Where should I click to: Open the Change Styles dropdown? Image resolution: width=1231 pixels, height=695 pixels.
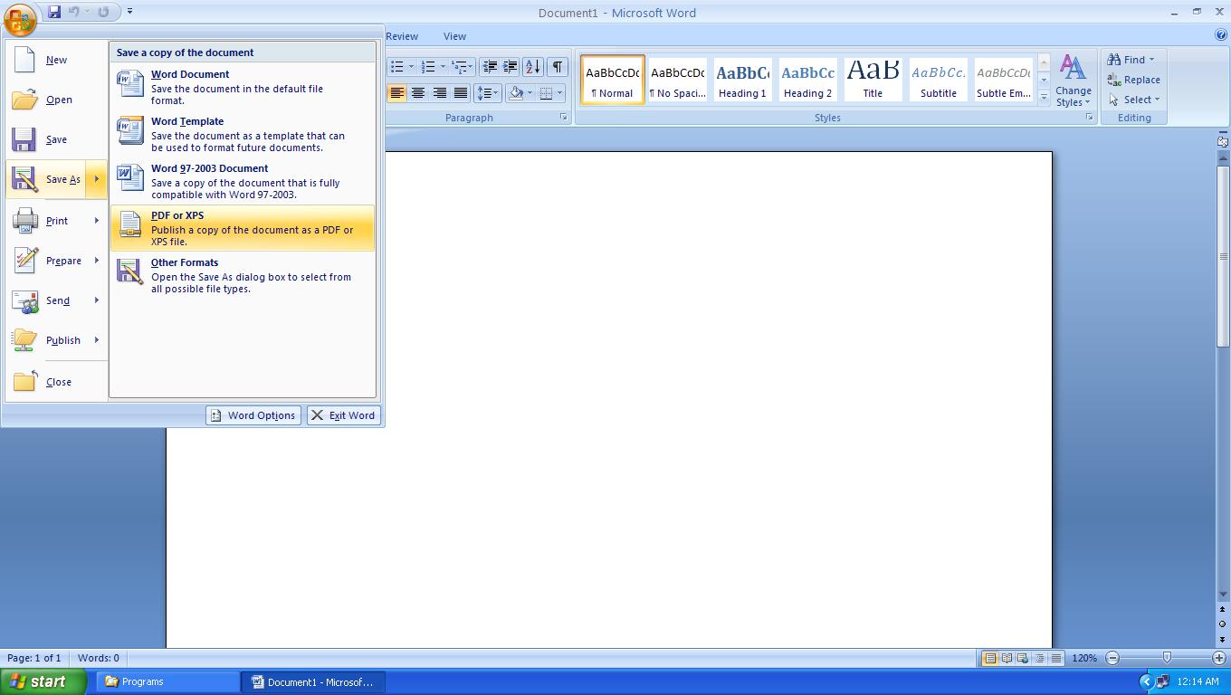click(1074, 81)
